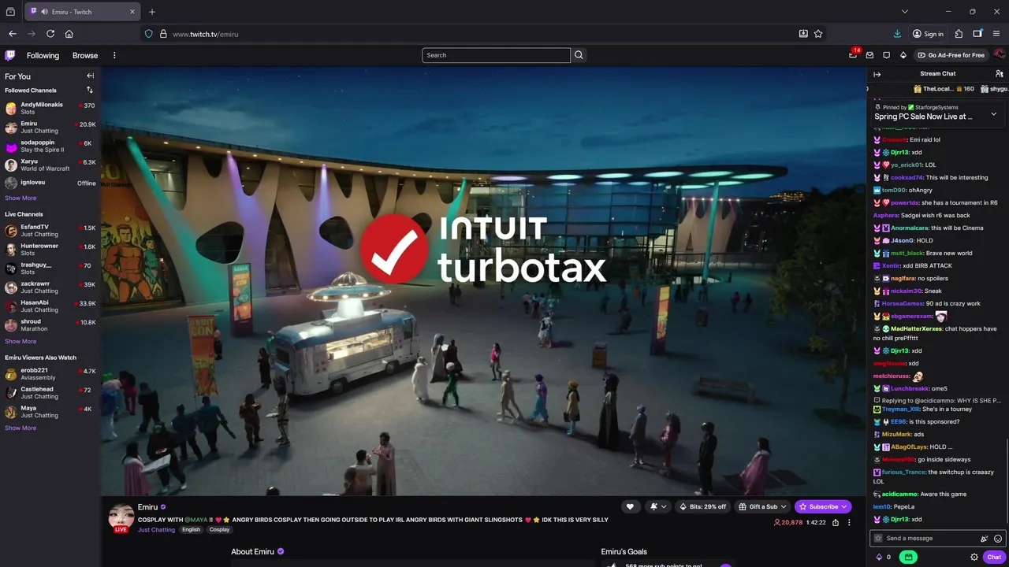Select the English tag
The height and width of the screenshot is (567, 1009).
pyautogui.click(x=191, y=530)
